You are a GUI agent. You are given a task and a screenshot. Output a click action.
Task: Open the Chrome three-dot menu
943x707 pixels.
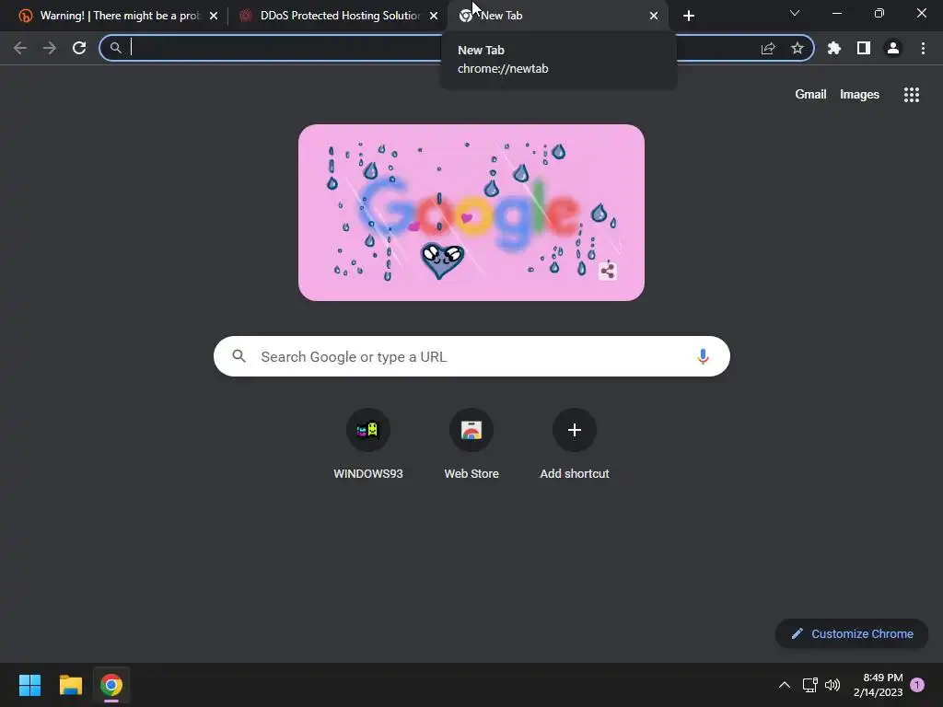click(923, 48)
